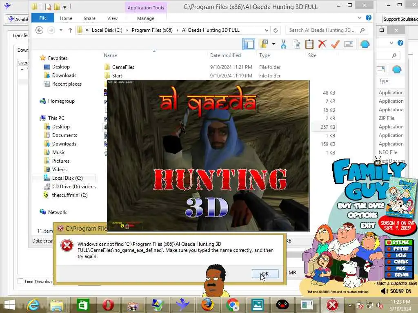Switch to the Home ribbon tab

(66, 18)
